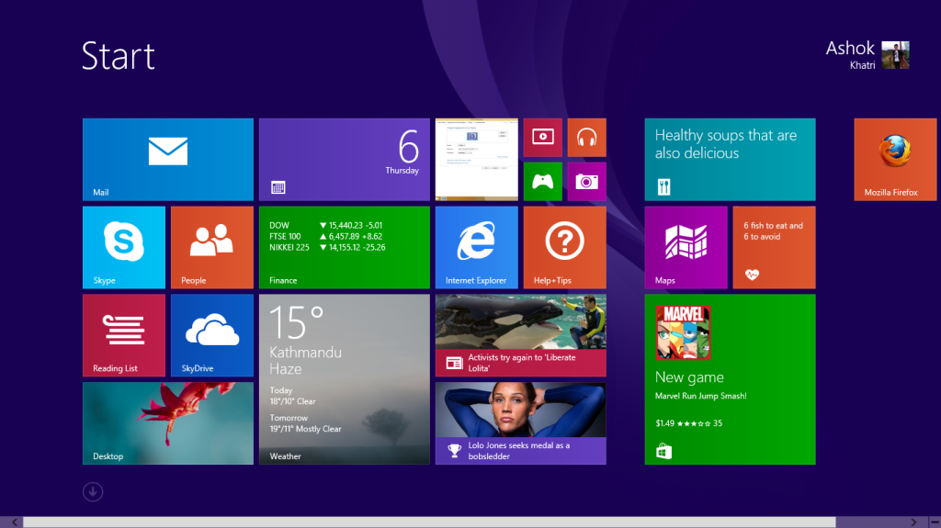
Task: Open Finance tile with DOW figures
Action: pos(344,247)
